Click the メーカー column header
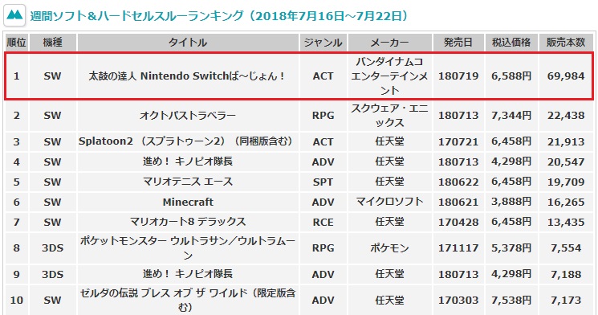 tap(390, 43)
